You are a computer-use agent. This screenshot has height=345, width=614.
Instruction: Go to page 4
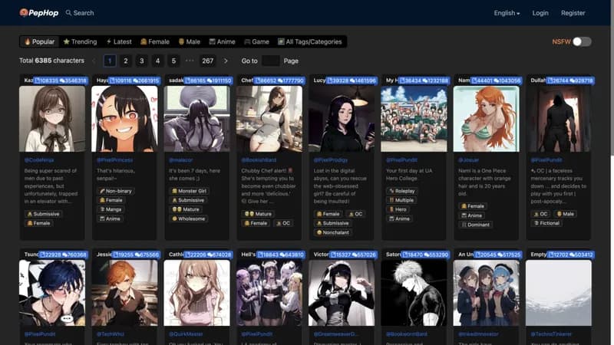tap(158, 61)
